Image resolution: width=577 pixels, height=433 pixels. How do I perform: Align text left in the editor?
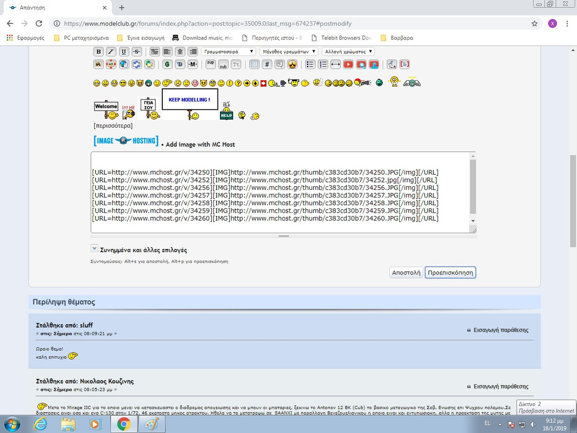tap(168, 52)
